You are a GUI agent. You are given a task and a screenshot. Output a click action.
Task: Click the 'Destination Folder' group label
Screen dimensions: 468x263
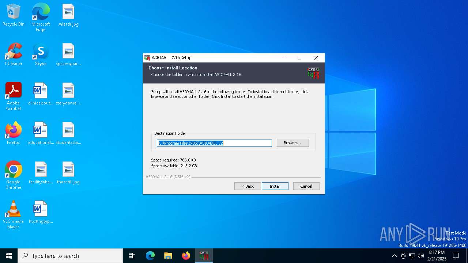(170, 134)
